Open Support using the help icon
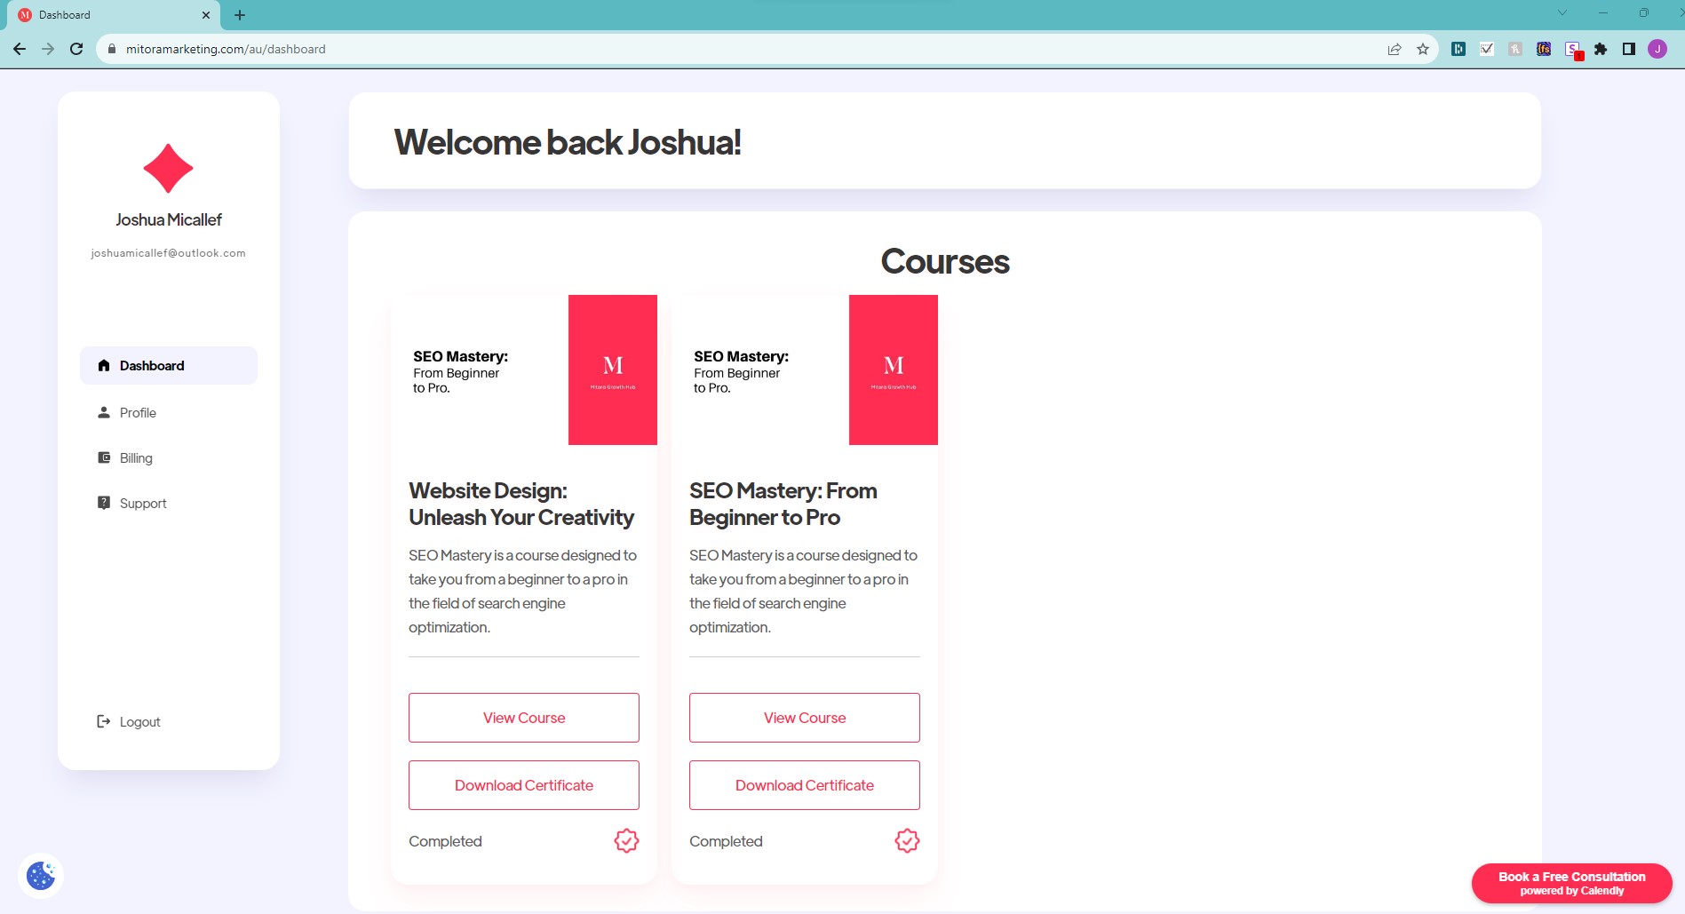 point(103,502)
